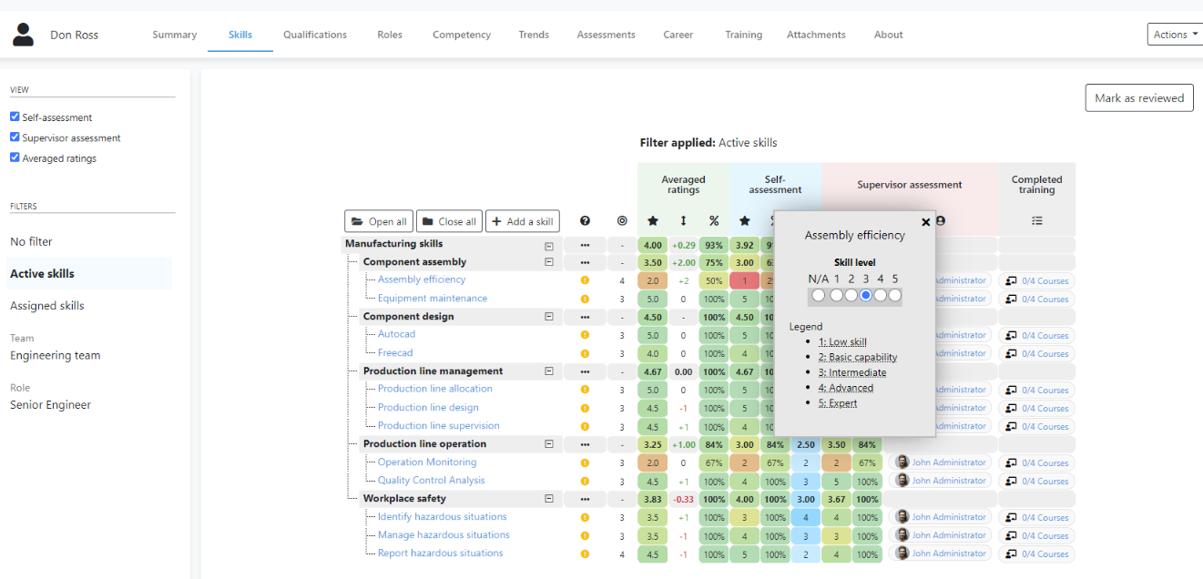
Task: Open the ellipsis menu for Manufacturing skills
Action: coord(585,245)
